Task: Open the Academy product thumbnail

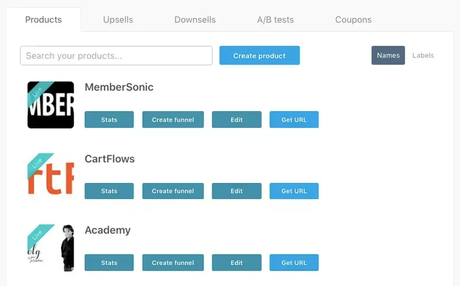Action: tap(51, 248)
